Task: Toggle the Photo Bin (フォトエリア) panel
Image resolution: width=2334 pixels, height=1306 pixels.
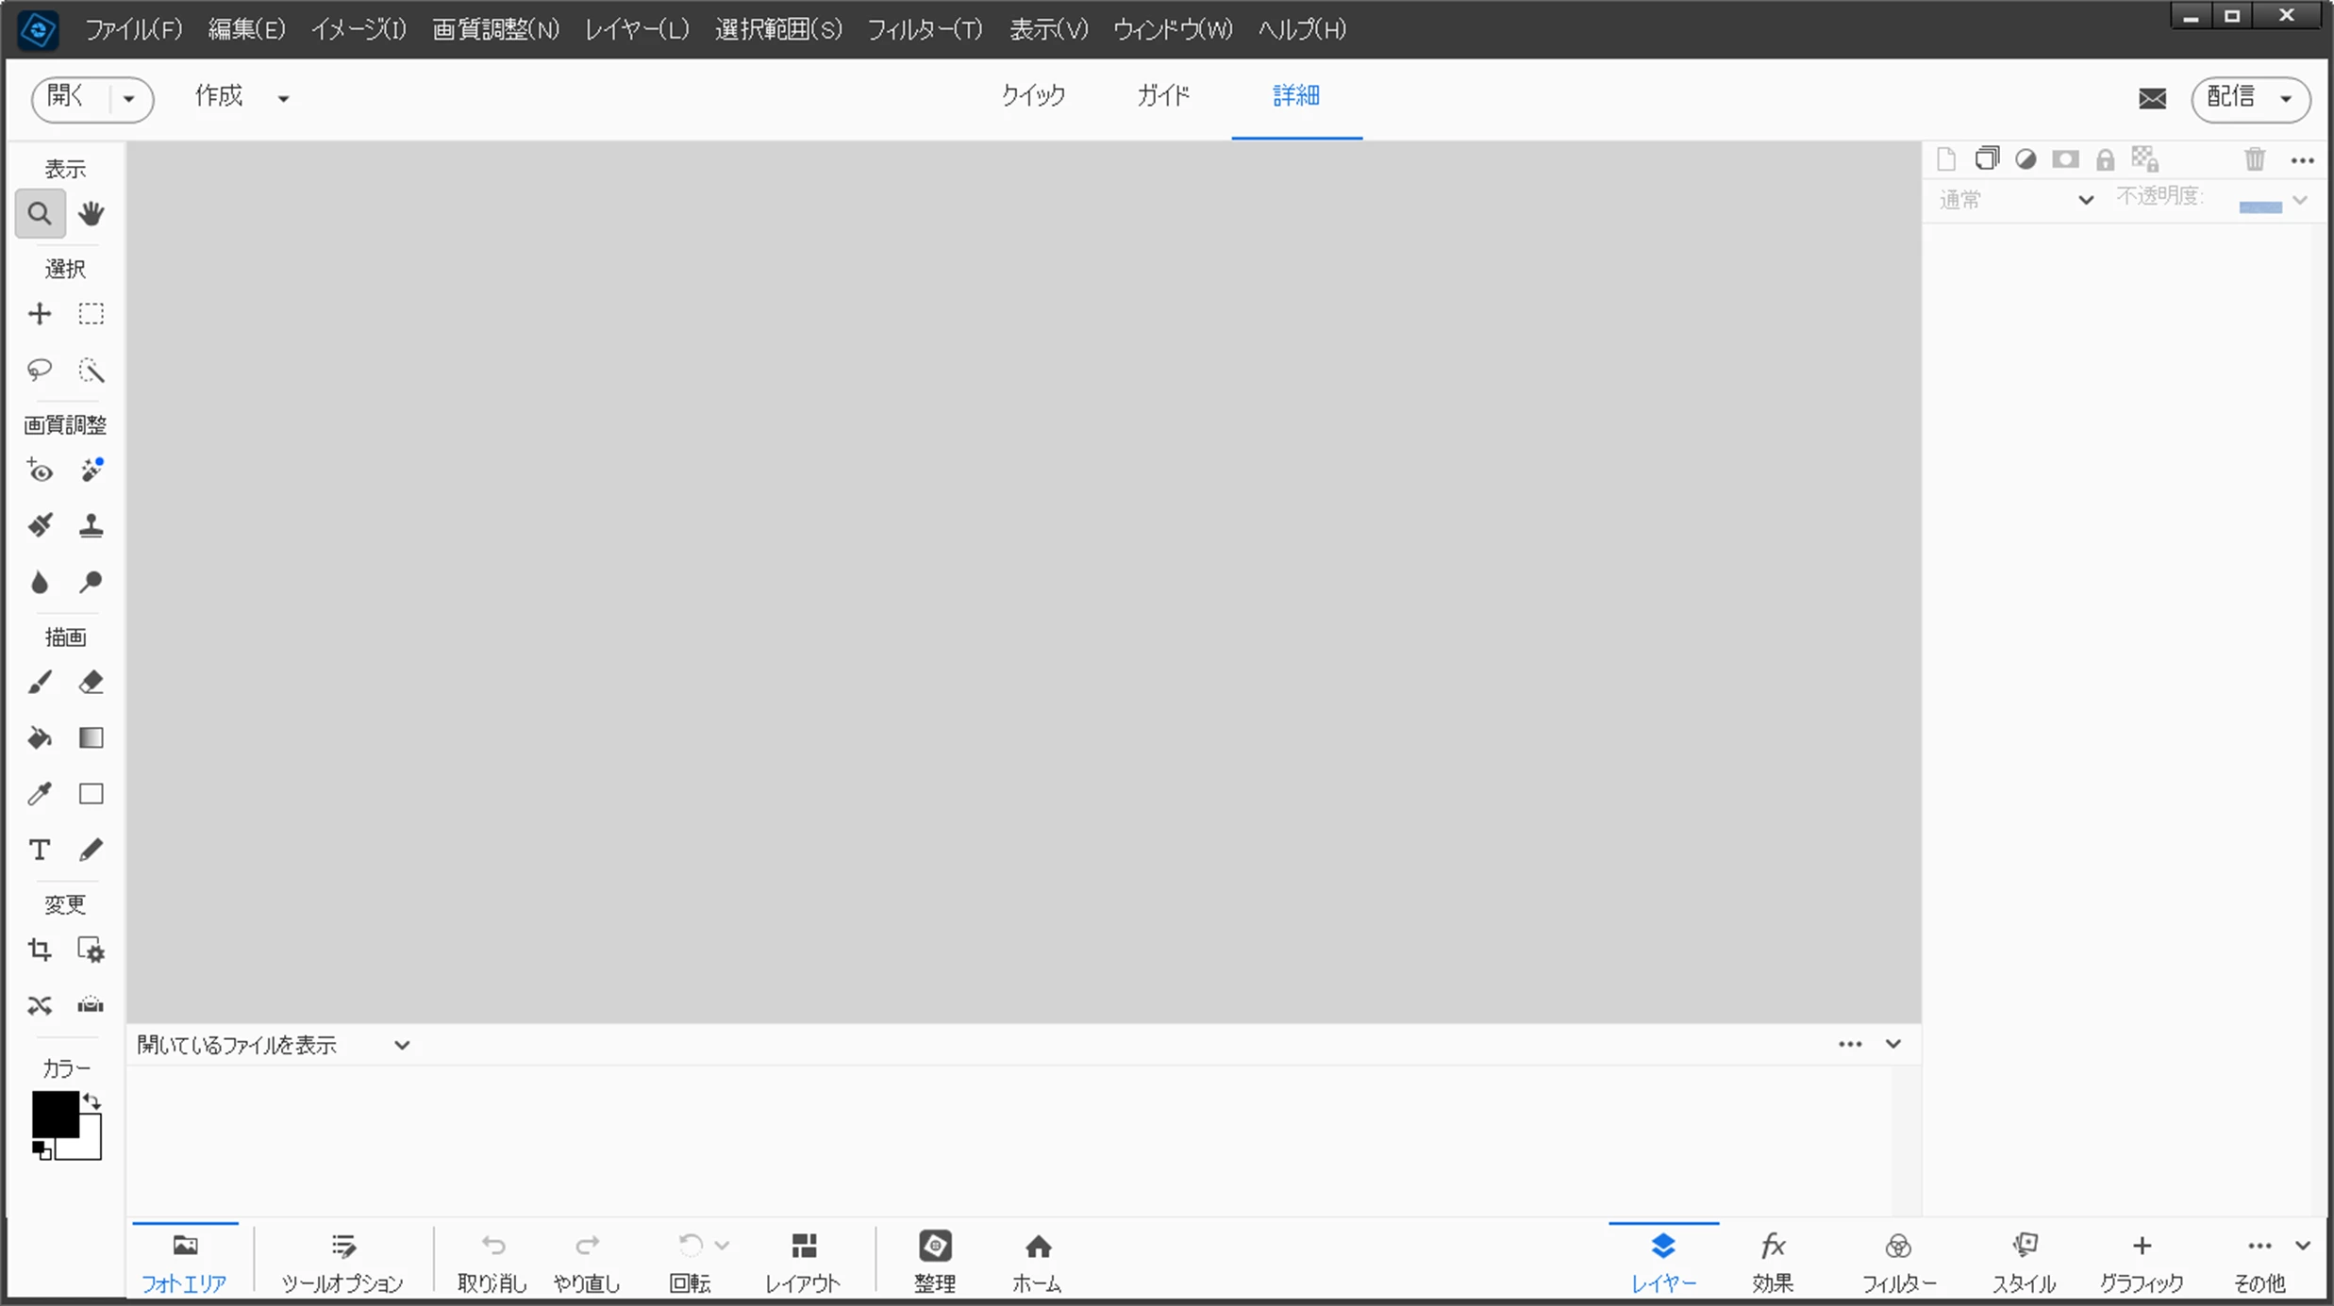Action: coord(185,1261)
